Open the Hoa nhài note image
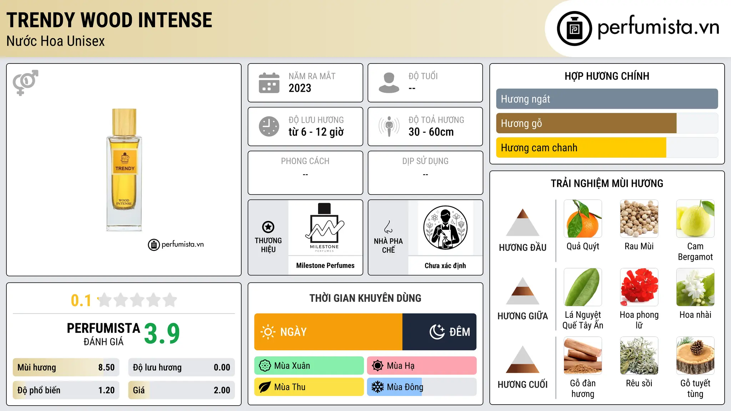 point(695,287)
